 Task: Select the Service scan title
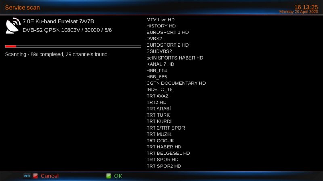coord(22,8)
